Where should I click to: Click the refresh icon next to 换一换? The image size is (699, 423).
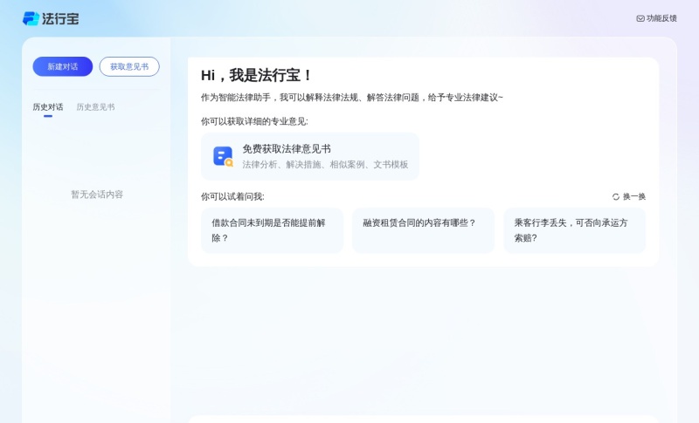coord(616,196)
